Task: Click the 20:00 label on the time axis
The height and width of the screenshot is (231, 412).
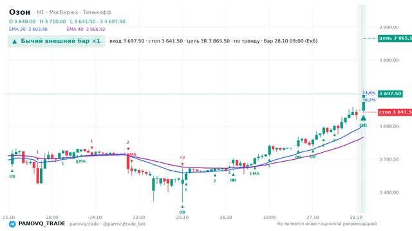Action: [52, 218]
